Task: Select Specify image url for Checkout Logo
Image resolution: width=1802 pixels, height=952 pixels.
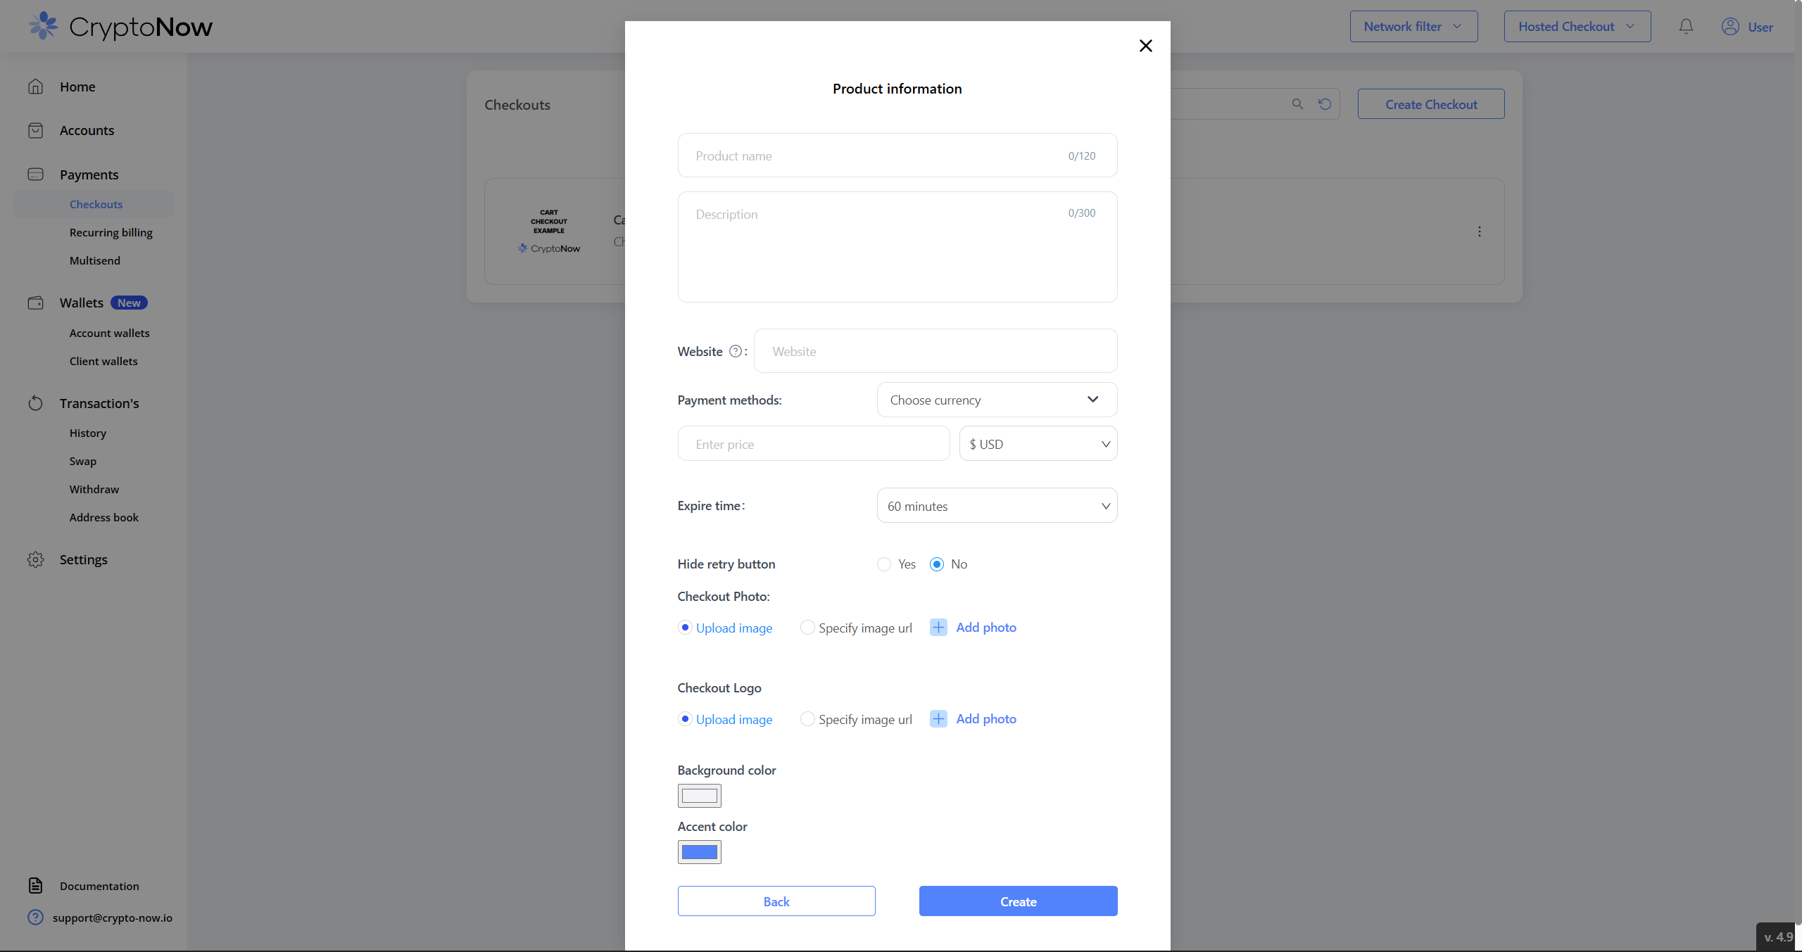Action: coord(807,719)
